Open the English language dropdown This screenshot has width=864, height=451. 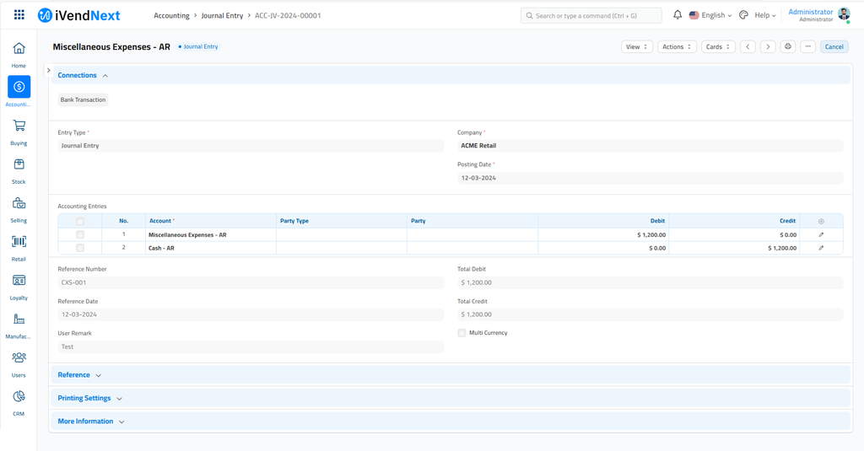click(710, 15)
